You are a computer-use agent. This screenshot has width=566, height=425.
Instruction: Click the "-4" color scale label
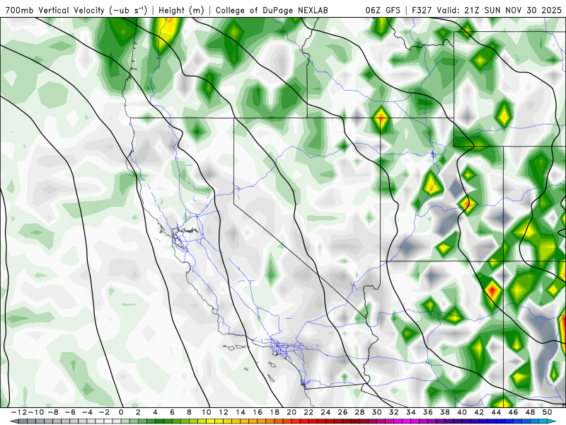point(87,412)
